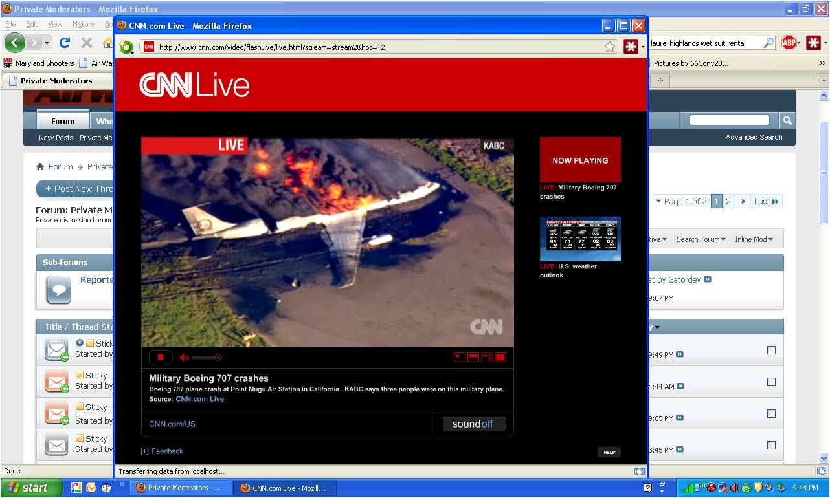
Task: Click the search magnifier in Firefox search box
Action: pos(768,43)
